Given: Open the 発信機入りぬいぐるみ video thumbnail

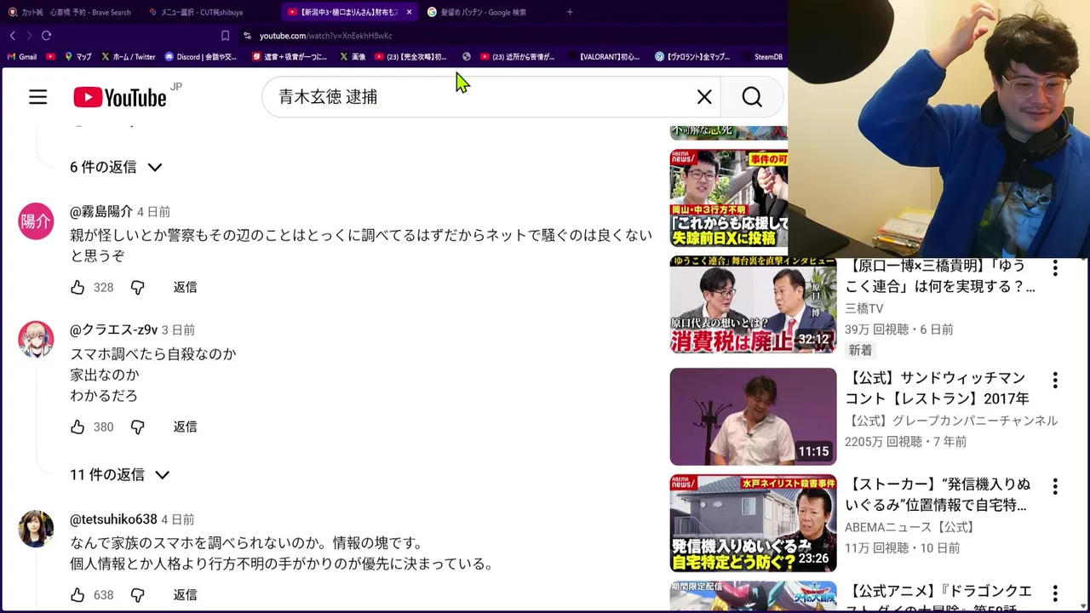Looking at the screenshot, I should (x=753, y=523).
